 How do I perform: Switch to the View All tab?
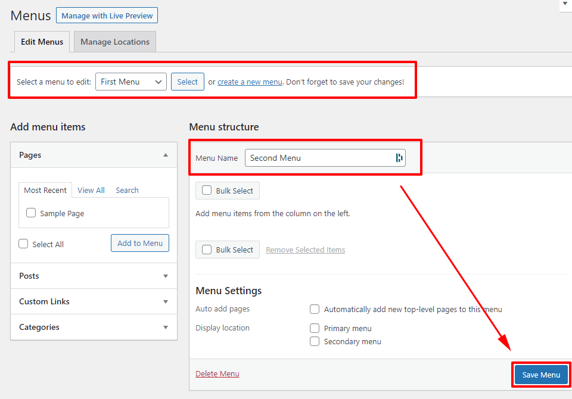tap(91, 190)
